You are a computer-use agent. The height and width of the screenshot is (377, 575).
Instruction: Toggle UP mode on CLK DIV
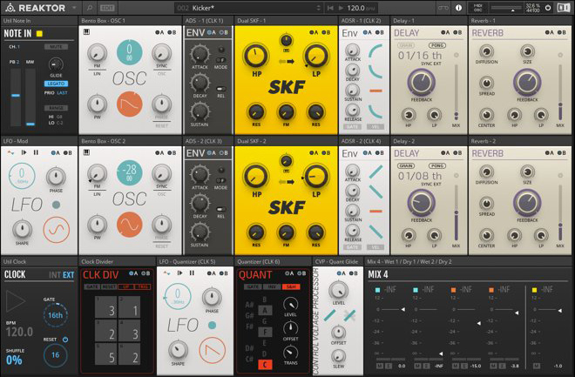point(126,286)
